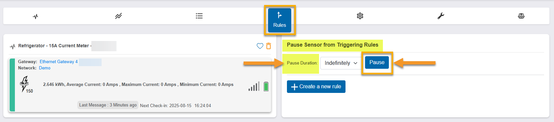
Task: Click the Pause button
Action: [377, 62]
